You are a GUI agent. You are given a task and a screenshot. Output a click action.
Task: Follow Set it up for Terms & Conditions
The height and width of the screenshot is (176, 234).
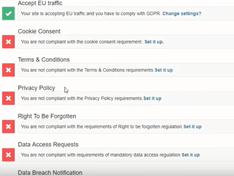(164, 70)
